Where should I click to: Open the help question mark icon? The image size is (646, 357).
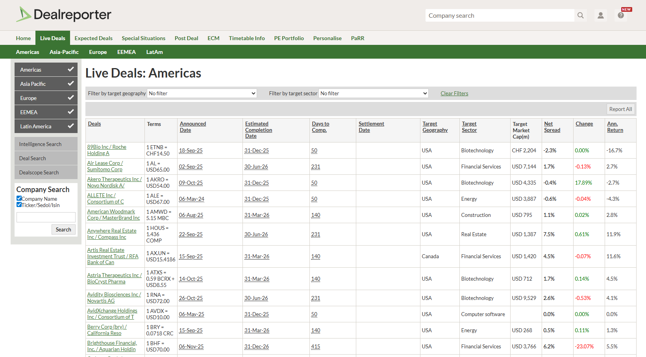(x=621, y=15)
